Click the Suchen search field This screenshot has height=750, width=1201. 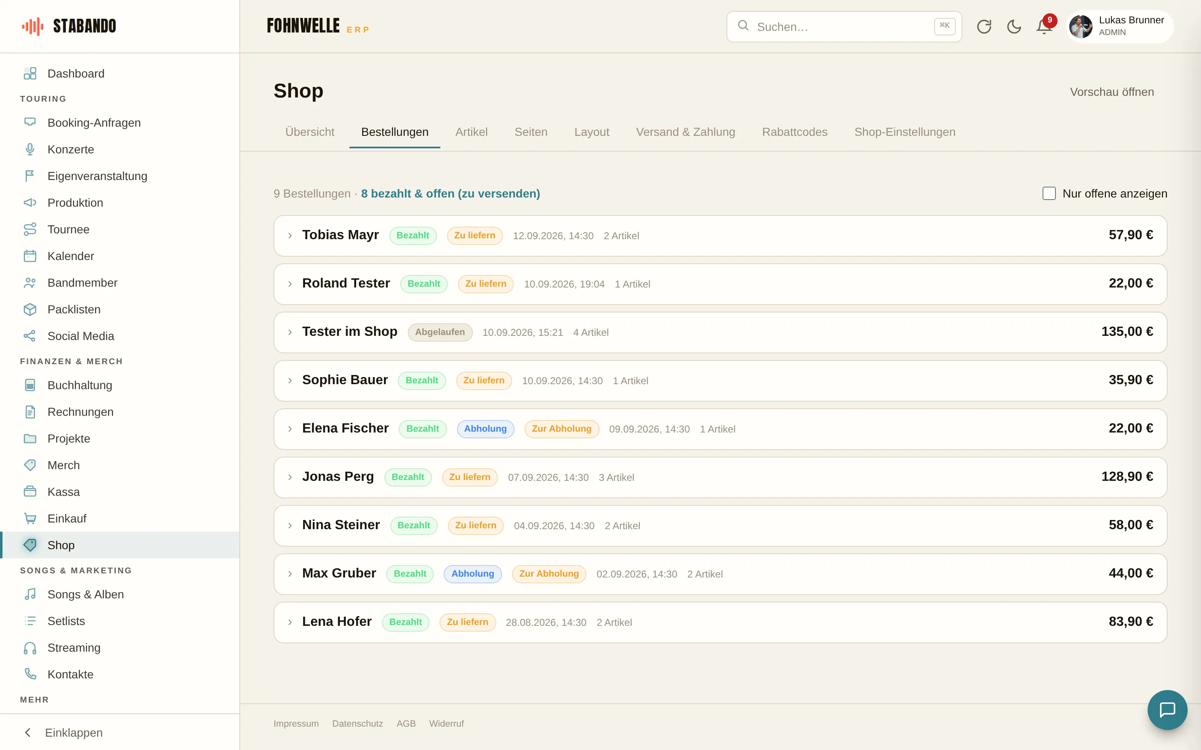point(844,27)
